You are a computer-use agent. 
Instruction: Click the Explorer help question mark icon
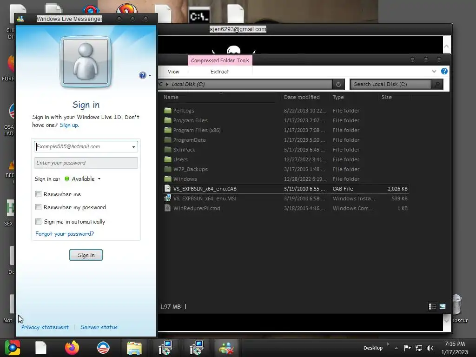pyautogui.click(x=444, y=71)
